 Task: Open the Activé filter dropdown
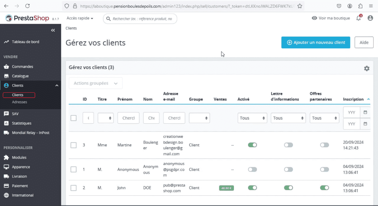pos(252,118)
